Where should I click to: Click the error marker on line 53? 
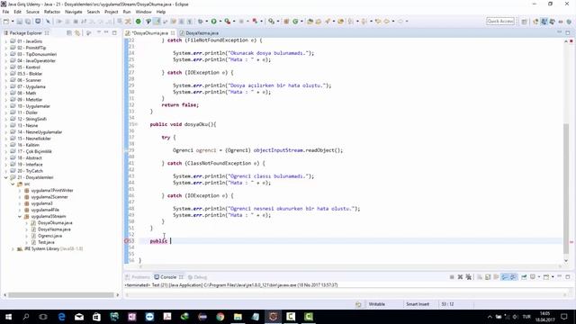click(127, 241)
